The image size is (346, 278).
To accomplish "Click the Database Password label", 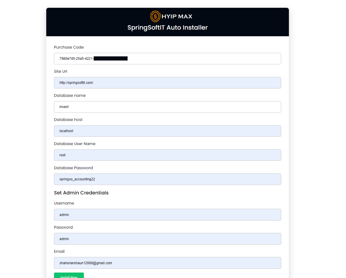I will point(73,168).
